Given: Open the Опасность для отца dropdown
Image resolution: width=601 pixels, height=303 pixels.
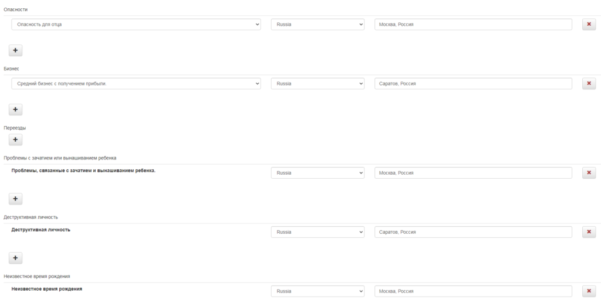Looking at the screenshot, I should tap(136, 25).
